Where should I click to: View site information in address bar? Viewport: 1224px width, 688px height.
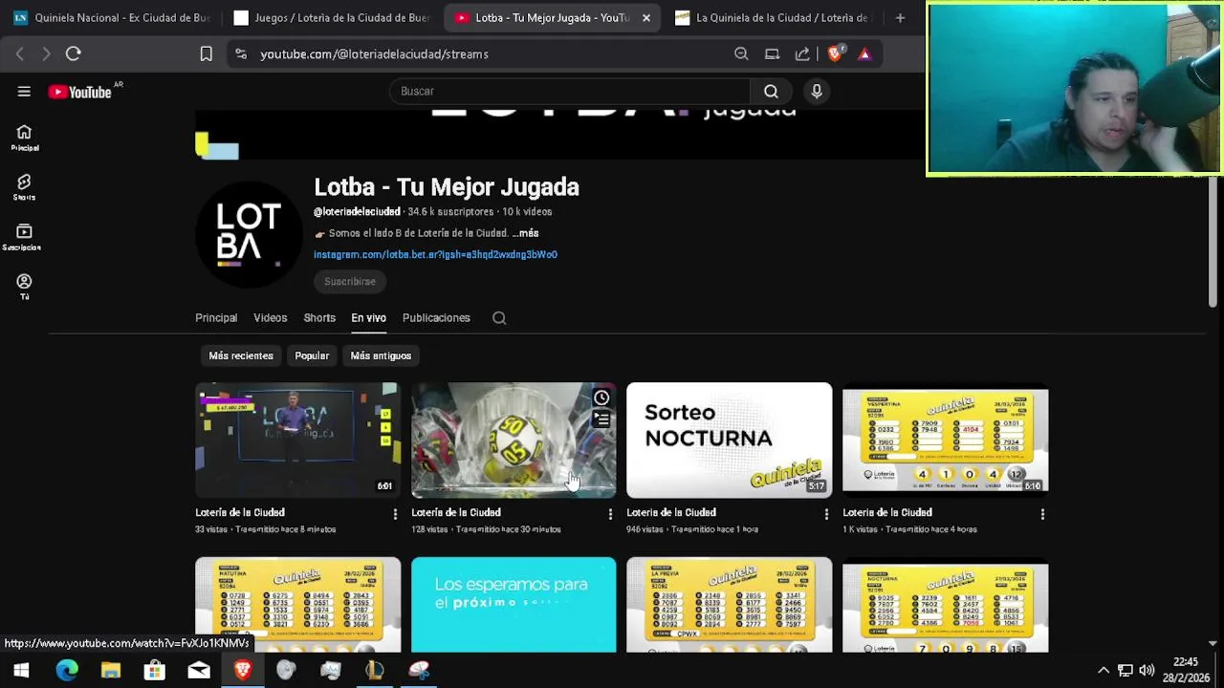(x=240, y=54)
